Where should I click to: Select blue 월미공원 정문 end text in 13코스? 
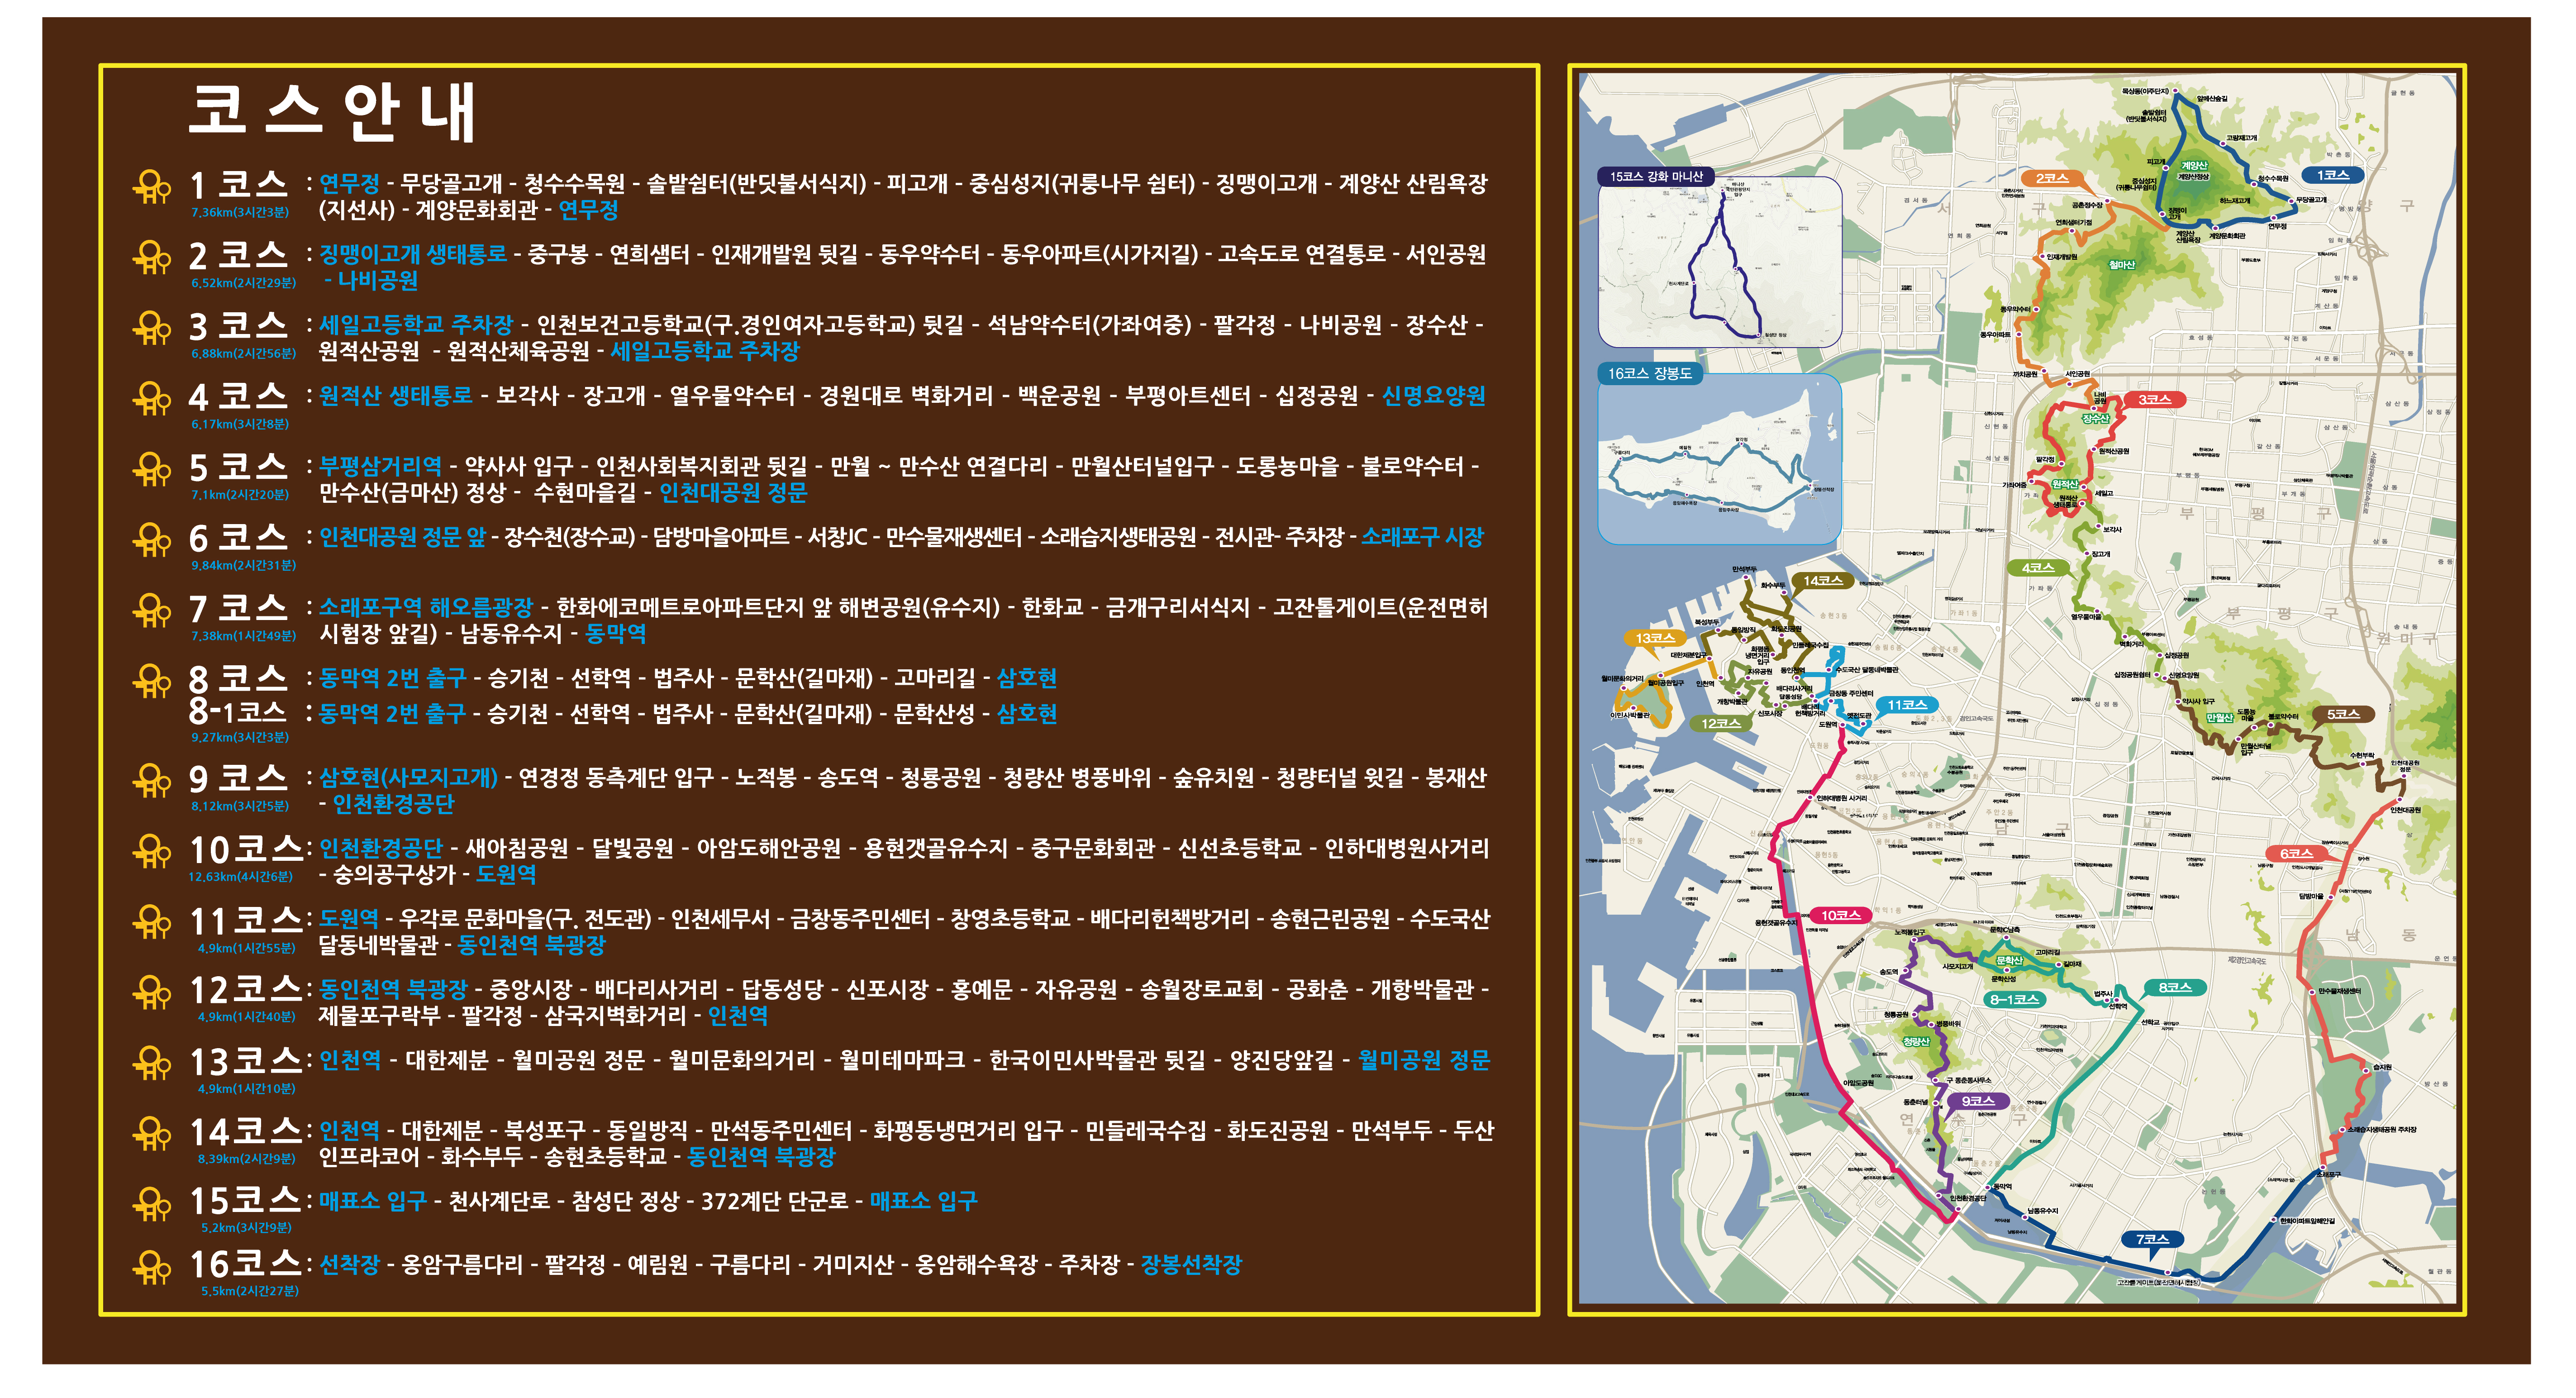click(x=1424, y=1060)
